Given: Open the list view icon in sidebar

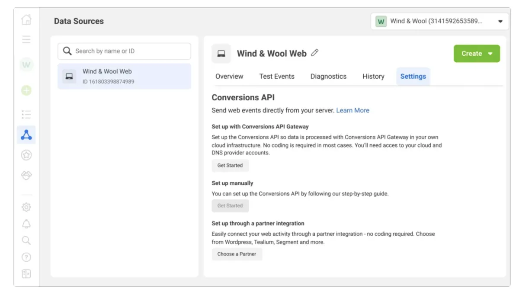Looking at the screenshot, I should 26,114.
